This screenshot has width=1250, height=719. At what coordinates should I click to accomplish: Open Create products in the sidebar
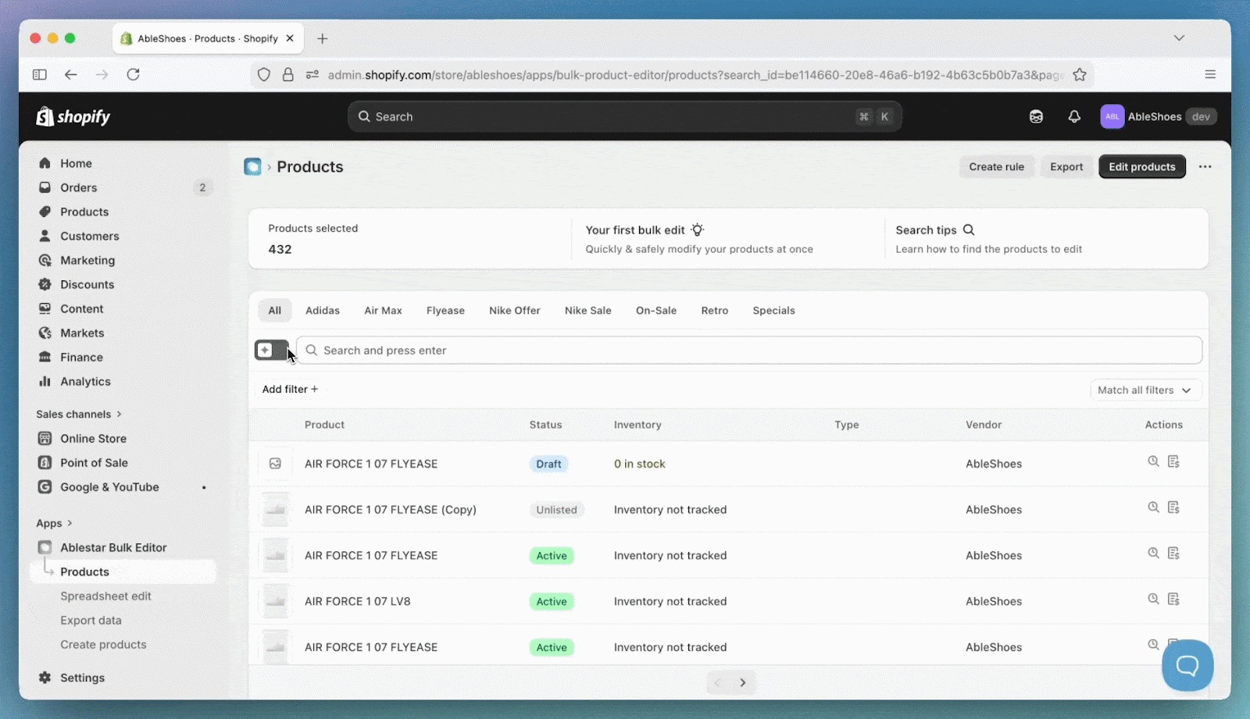103,644
